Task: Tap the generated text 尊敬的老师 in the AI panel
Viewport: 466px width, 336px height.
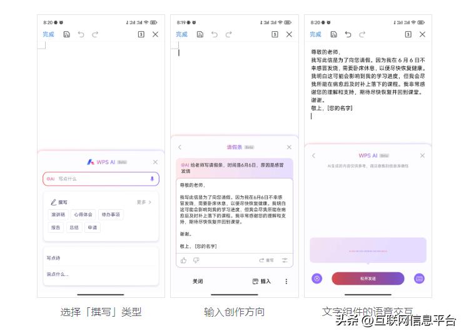Action: 193,185
